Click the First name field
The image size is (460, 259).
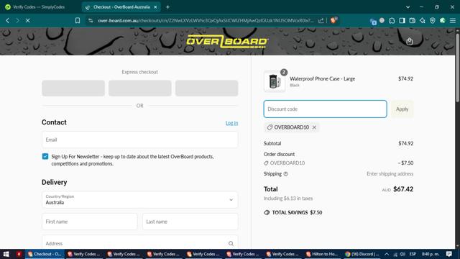click(x=89, y=222)
